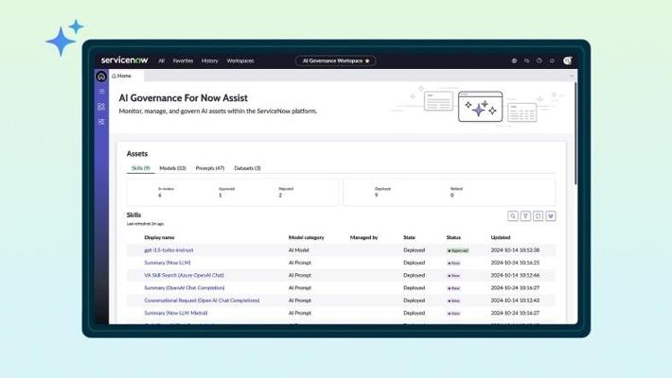Click the Model category column header
Viewport: 672px width, 378px height.
point(306,237)
